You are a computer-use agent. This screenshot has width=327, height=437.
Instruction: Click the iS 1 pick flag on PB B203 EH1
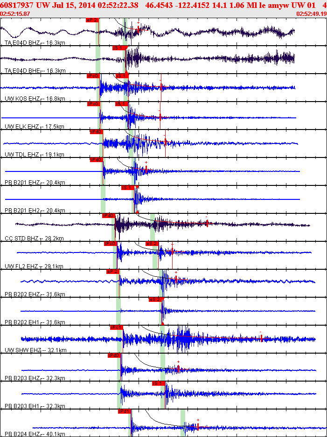click(x=159, y=383)
